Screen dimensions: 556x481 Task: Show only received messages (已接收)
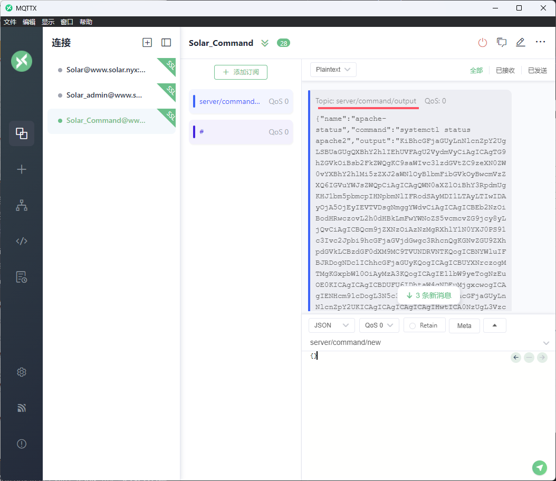[505, 70]
